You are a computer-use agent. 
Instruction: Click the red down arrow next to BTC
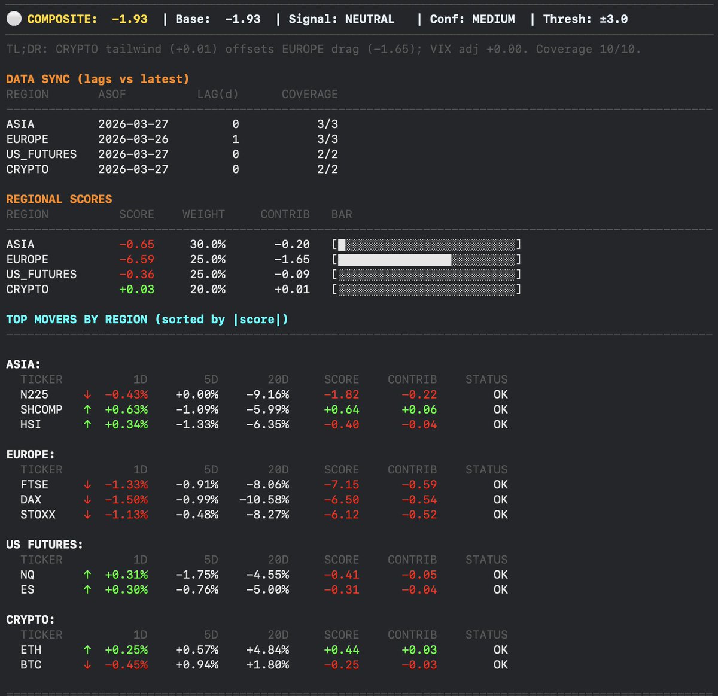[87, 665]
